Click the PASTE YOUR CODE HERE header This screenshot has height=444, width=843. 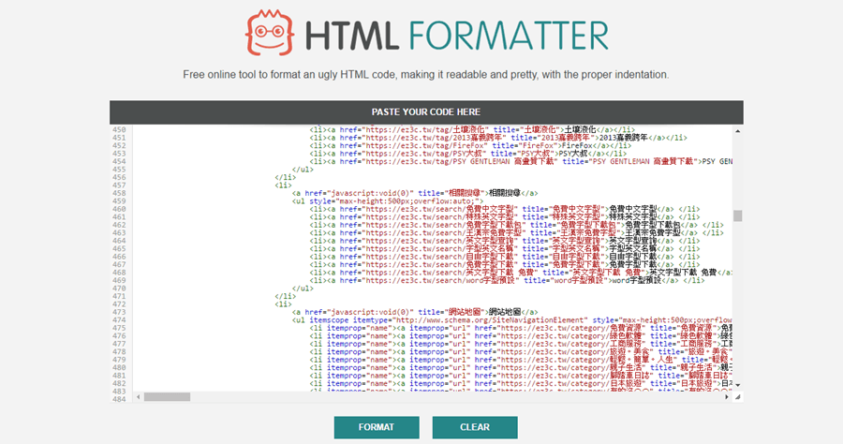click(x=426, y=111)
